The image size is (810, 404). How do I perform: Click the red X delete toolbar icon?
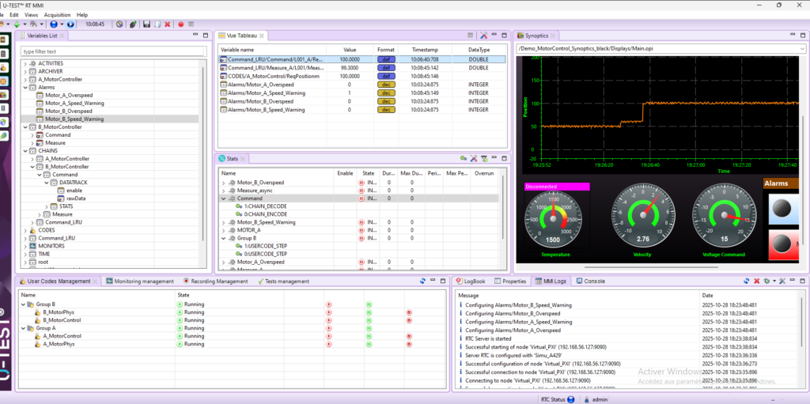pos(167,24)
